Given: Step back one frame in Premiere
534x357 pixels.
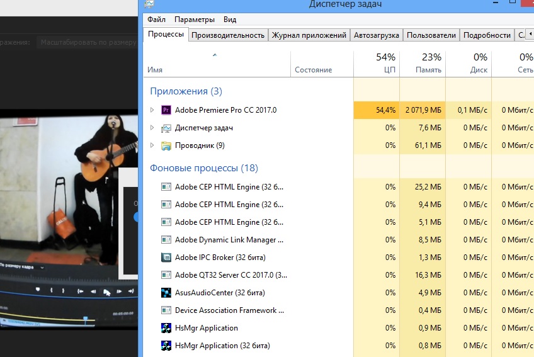Looking at the screenshot, I should (94, 291).
